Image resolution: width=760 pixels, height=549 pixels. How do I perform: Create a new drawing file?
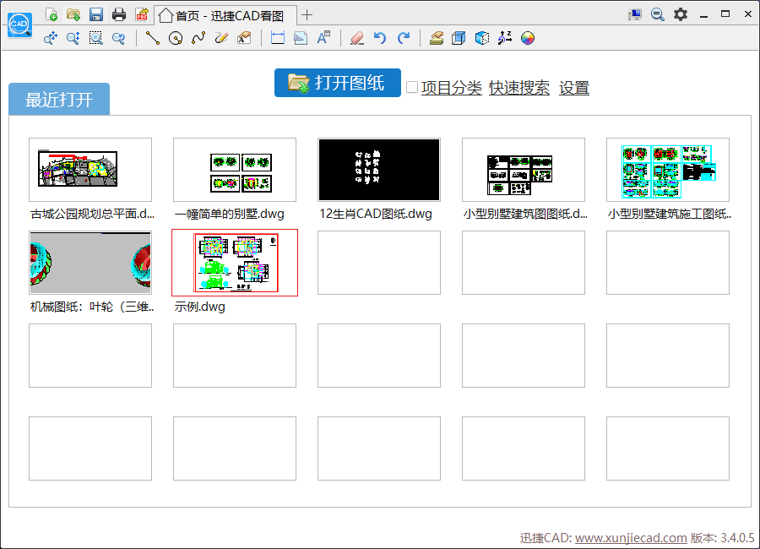pos(52,14)
